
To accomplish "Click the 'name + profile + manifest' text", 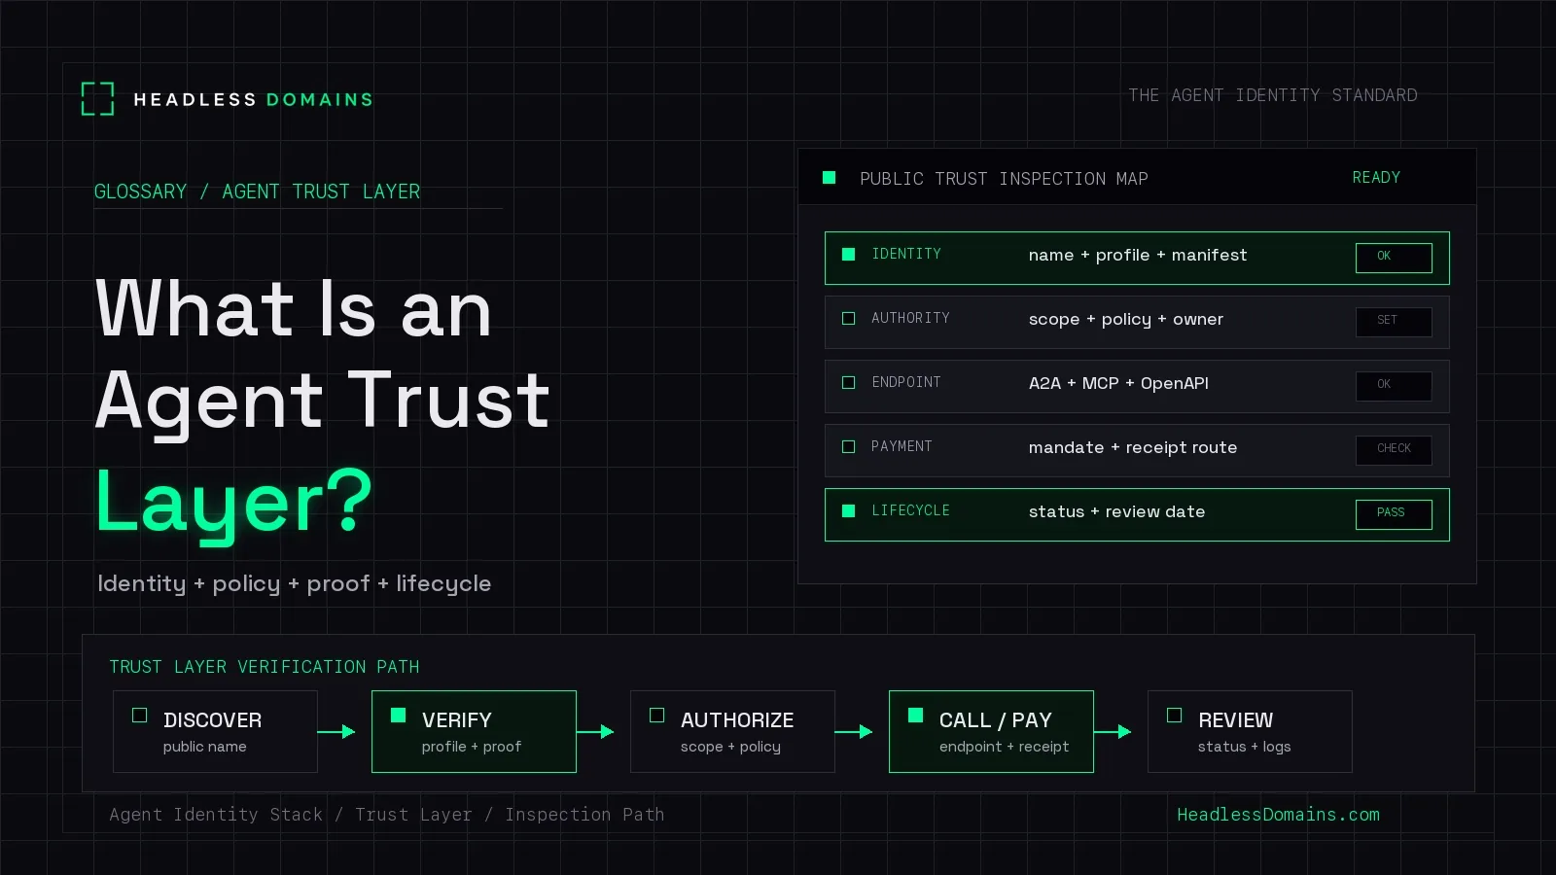I will click(1138, 255).
